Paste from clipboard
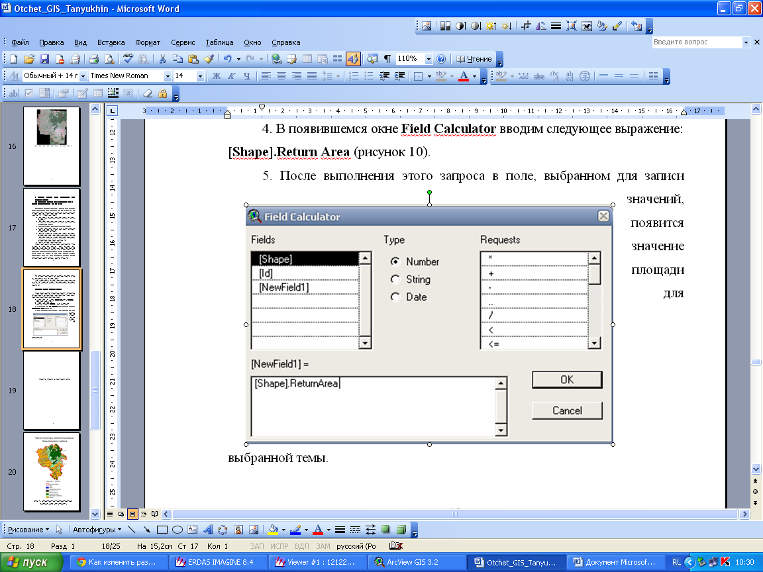Viewport: 763px width, 572px height. 193,59
